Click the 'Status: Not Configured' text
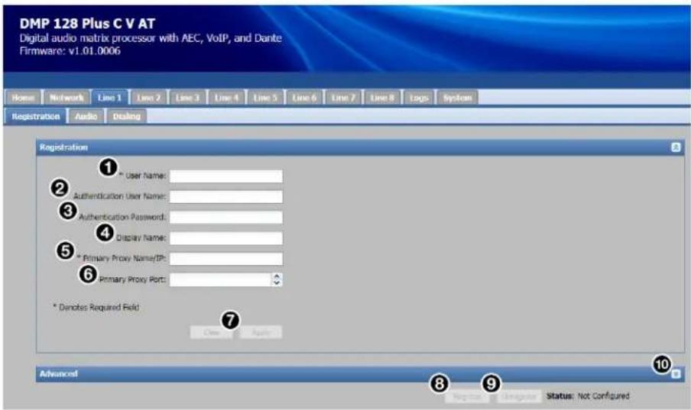Viewport: 691px width, 410px height. [x=588, y=396]
